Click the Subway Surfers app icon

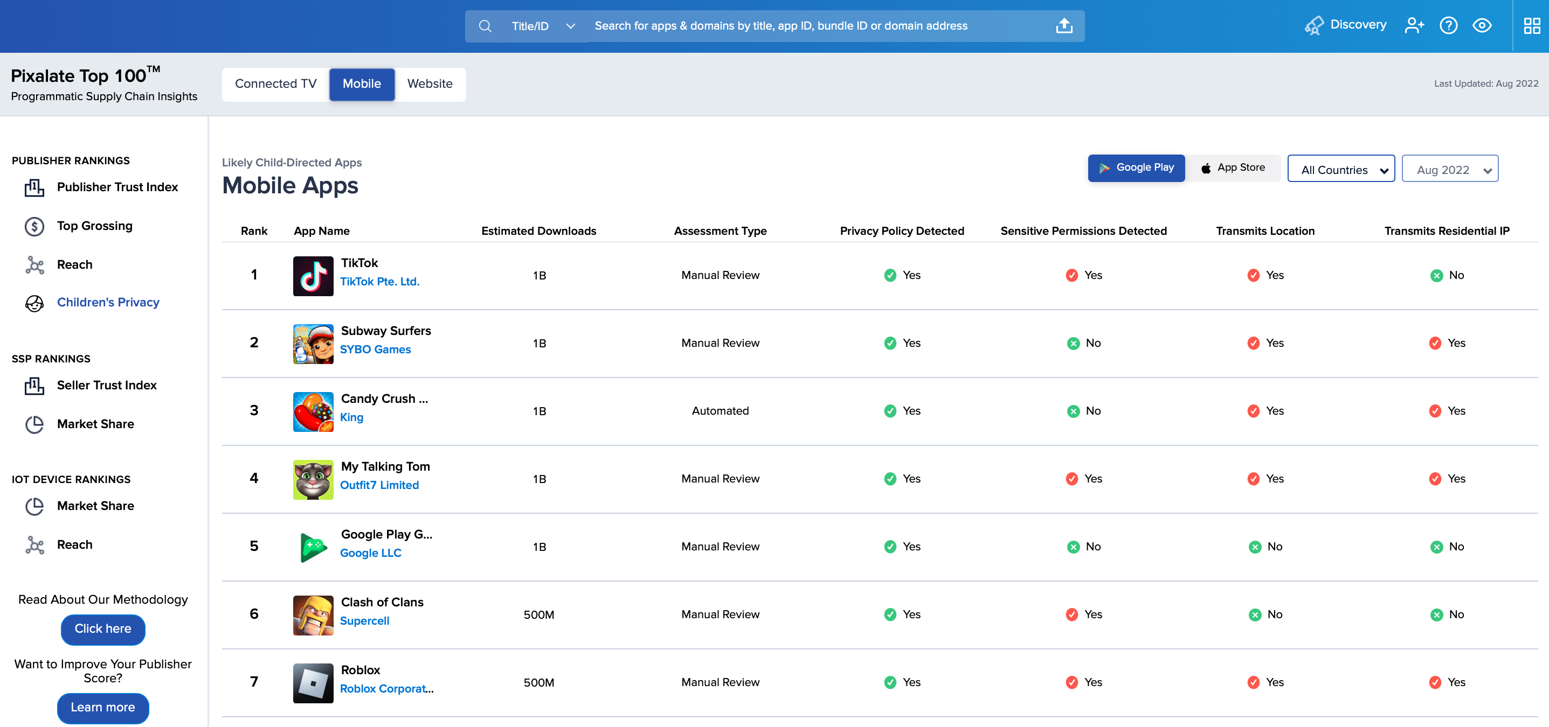tap(313, 344)
